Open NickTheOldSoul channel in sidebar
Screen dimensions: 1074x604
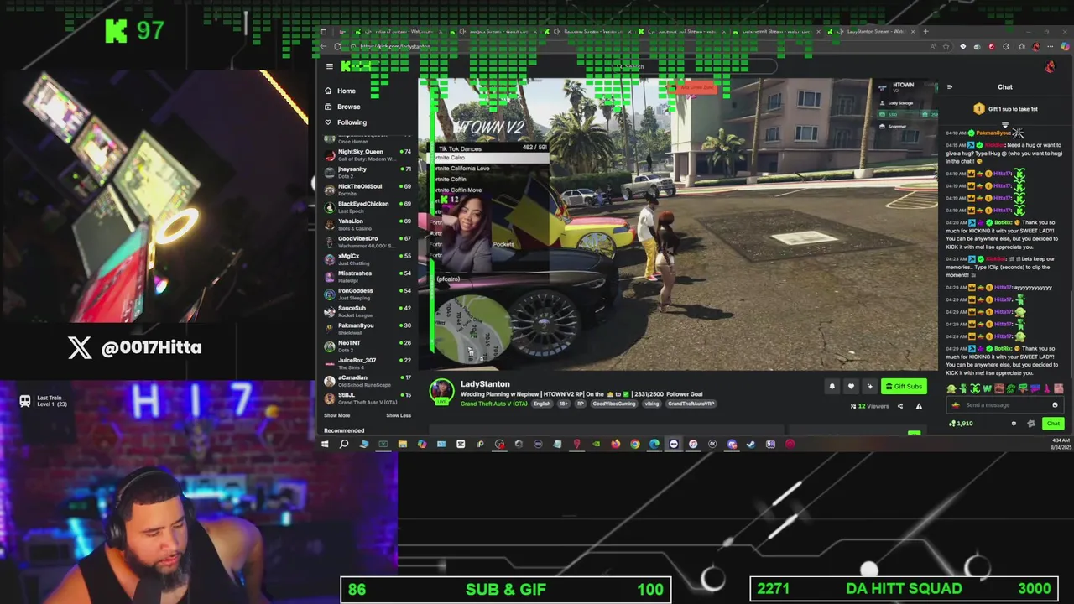[368, 189]
